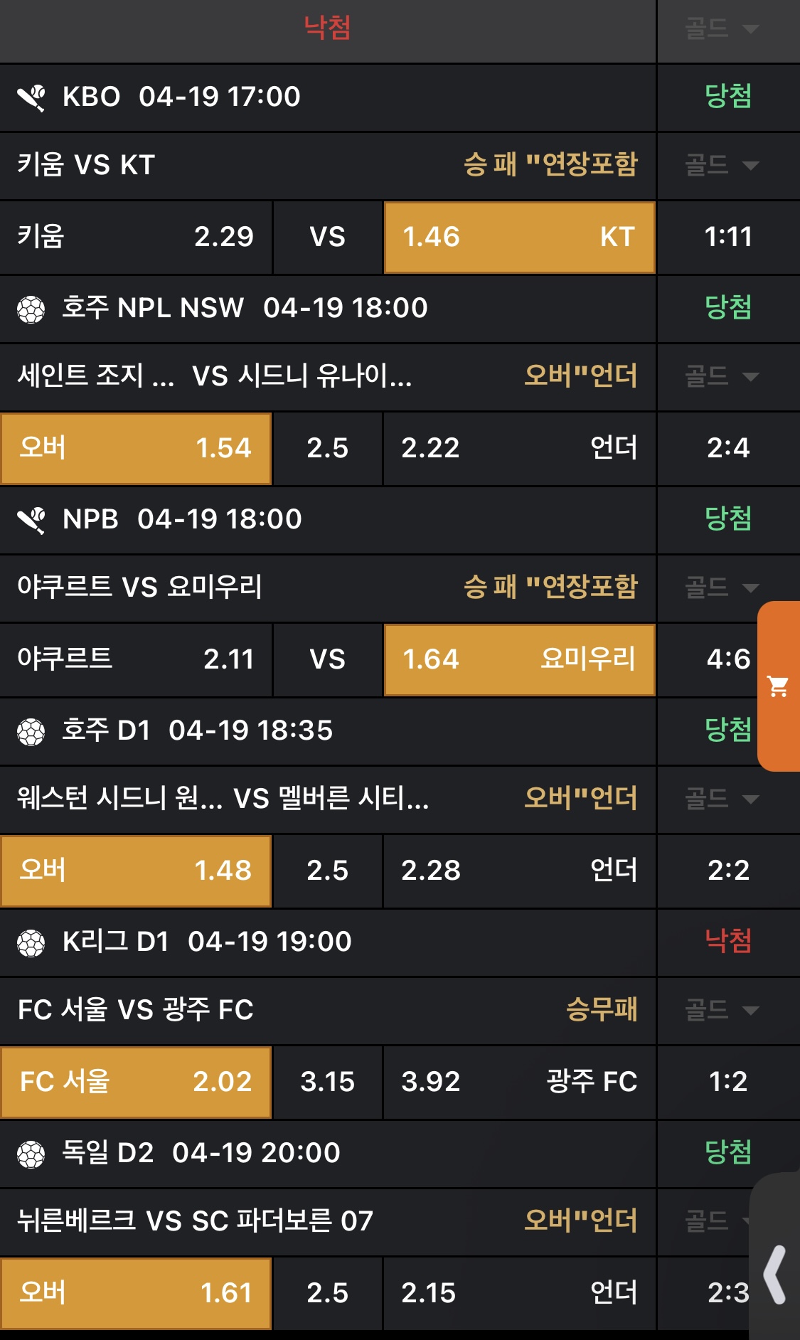The height and width of the screenshot is (1340, 800).
Task: Select FC 서울 2.02 odds option
Action: tap(136, 1083)
